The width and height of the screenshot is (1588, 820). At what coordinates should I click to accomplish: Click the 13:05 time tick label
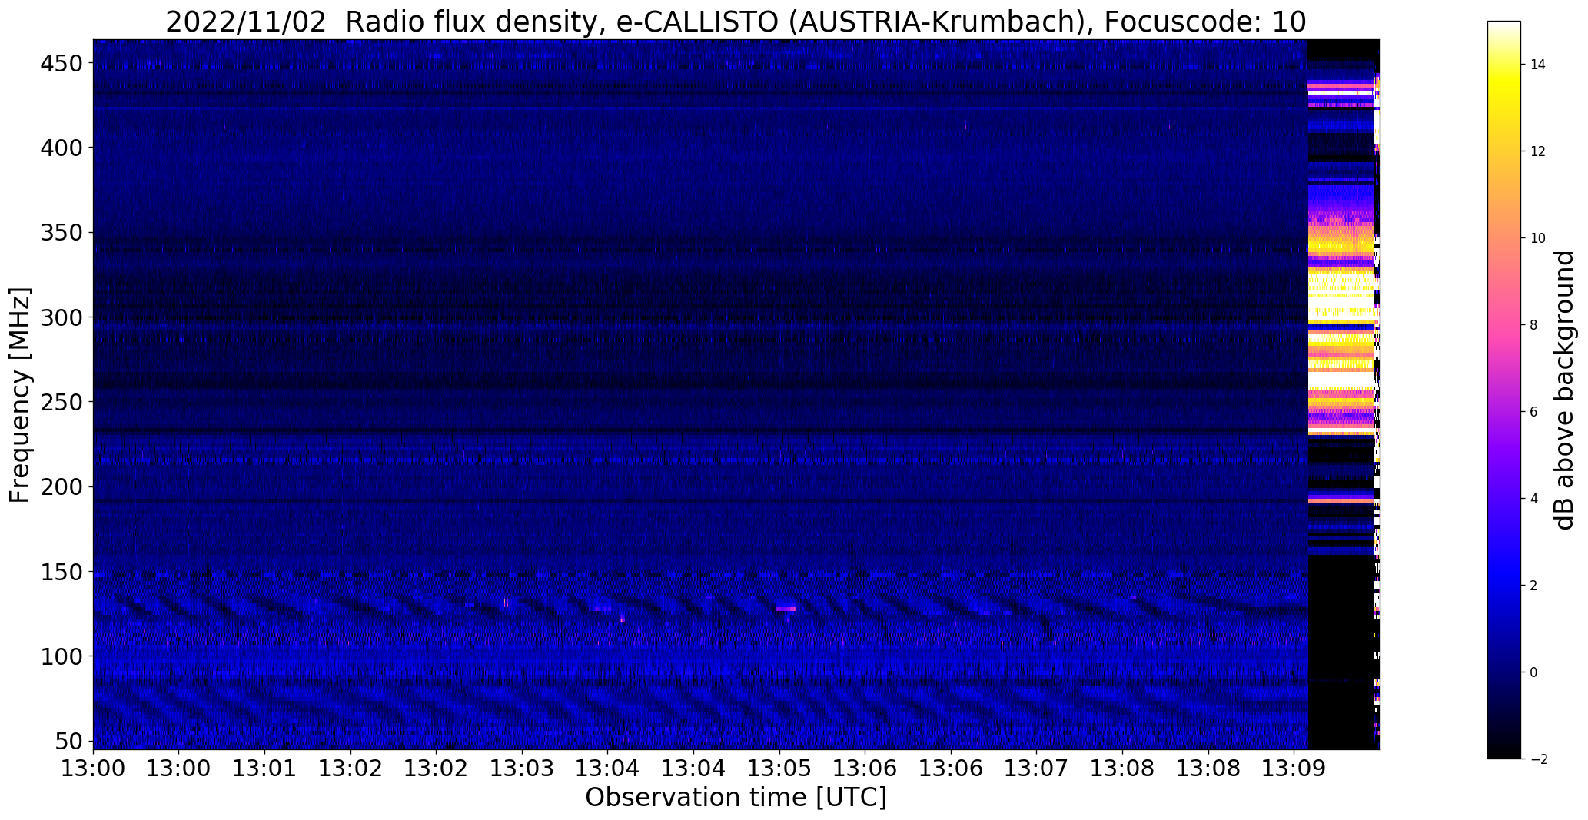click(x=779, y=769)
